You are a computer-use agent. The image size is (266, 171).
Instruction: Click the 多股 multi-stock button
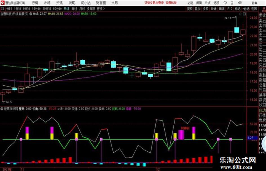[205, 9]
